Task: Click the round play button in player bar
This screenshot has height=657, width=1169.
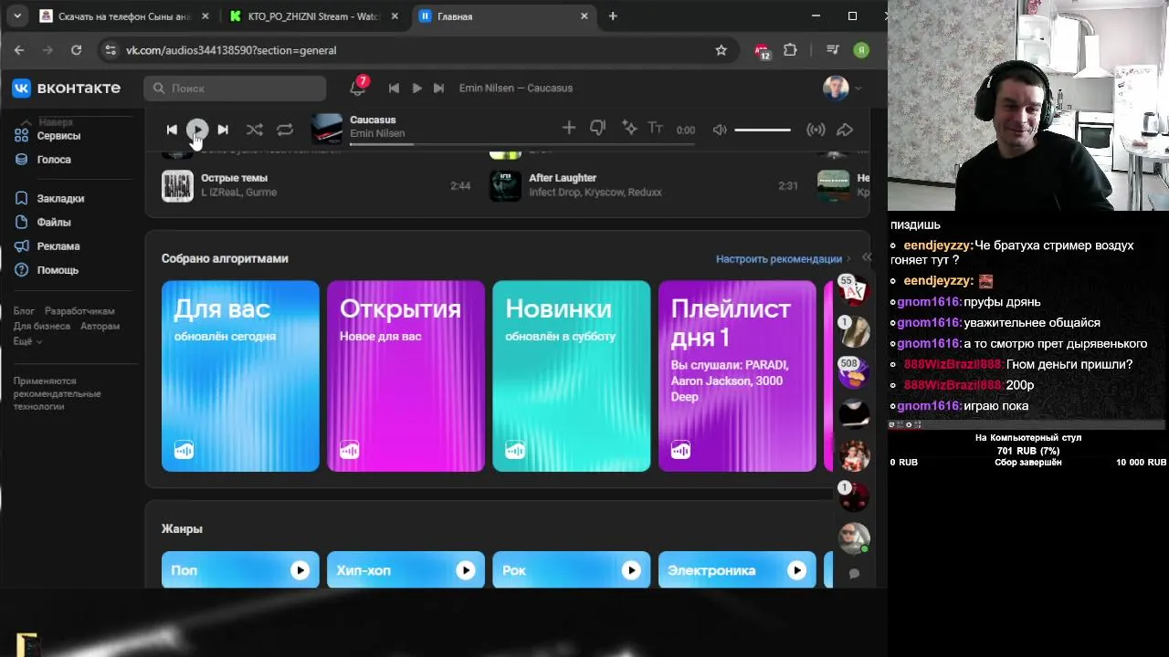Action: pos(197,130)
